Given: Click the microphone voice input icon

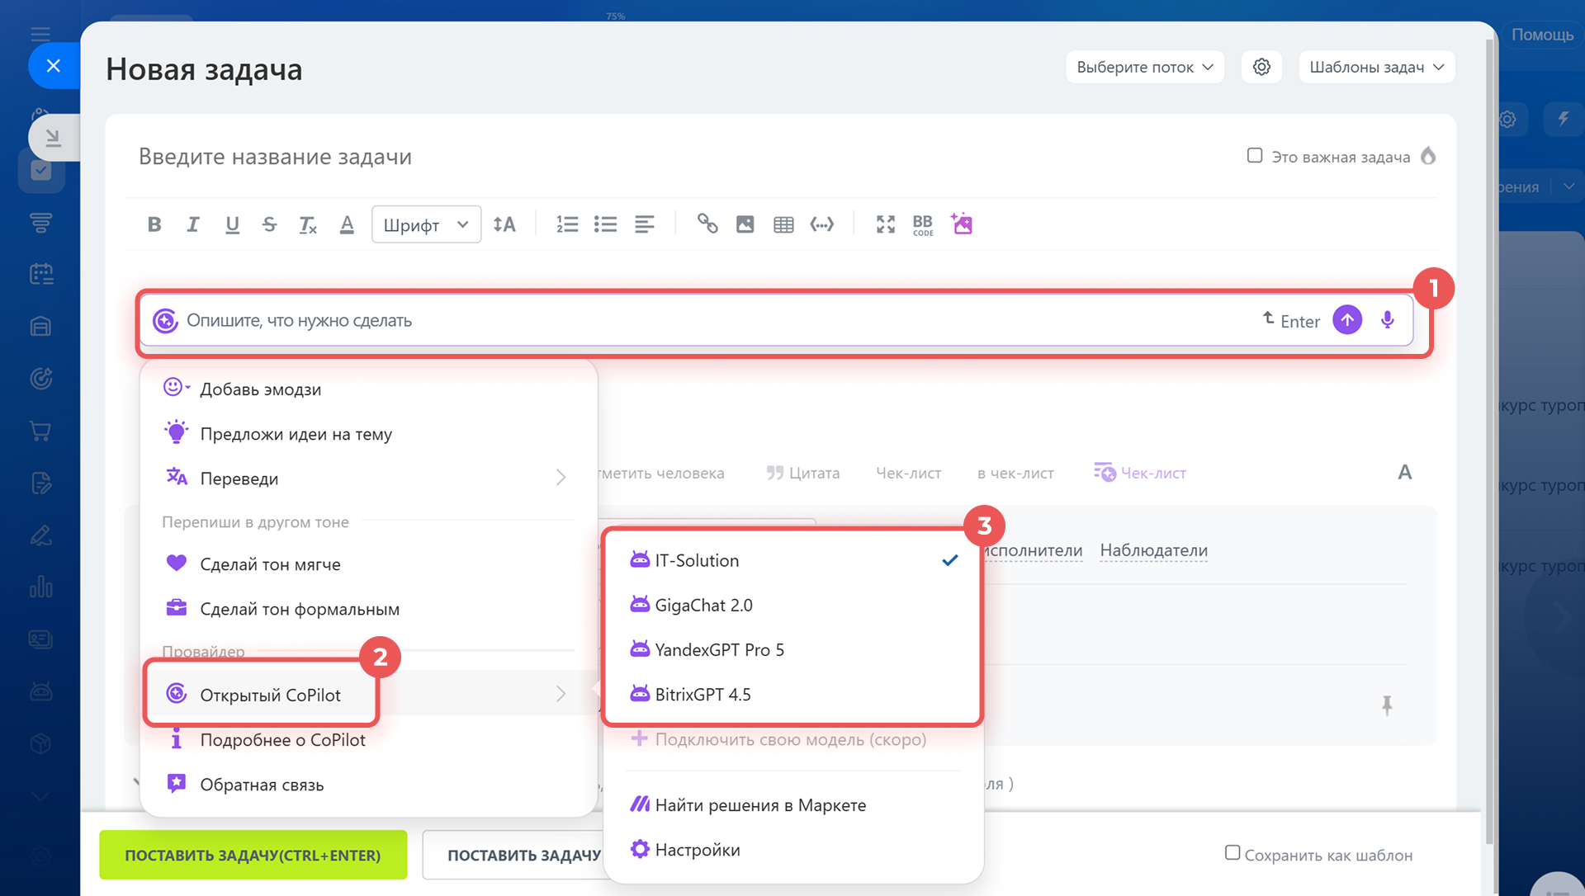Looking at the screenshot, I should point(1388,320).
